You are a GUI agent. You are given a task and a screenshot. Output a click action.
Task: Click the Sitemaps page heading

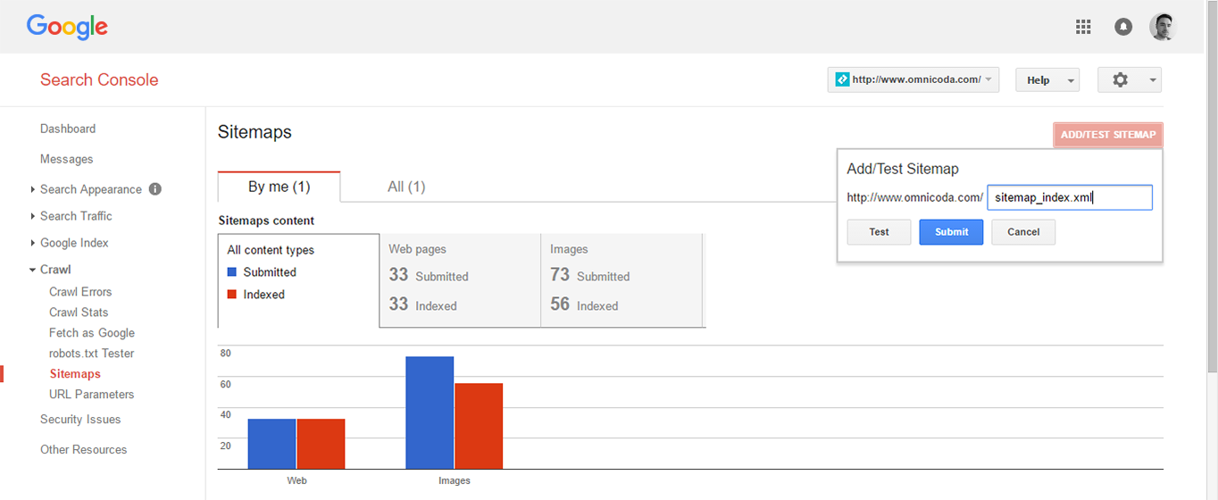point(254,132)
